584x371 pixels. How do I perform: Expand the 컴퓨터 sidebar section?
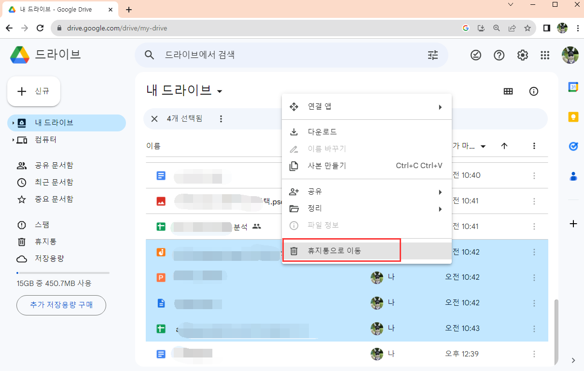14,140
